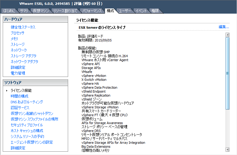This screenshot has width=237, height=155.
Task: Go to the リソース割り当て tab
Action: 65,11
